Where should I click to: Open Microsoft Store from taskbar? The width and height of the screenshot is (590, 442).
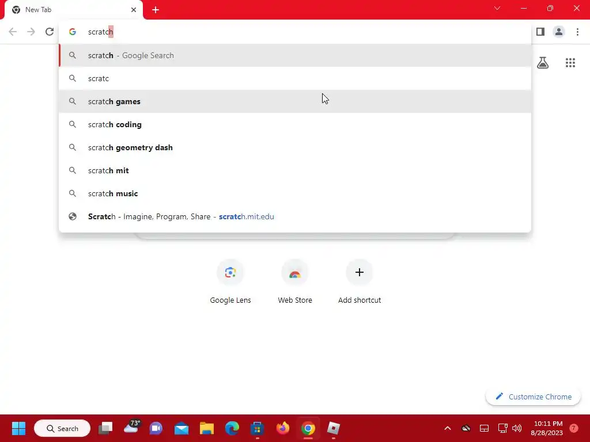258,428
